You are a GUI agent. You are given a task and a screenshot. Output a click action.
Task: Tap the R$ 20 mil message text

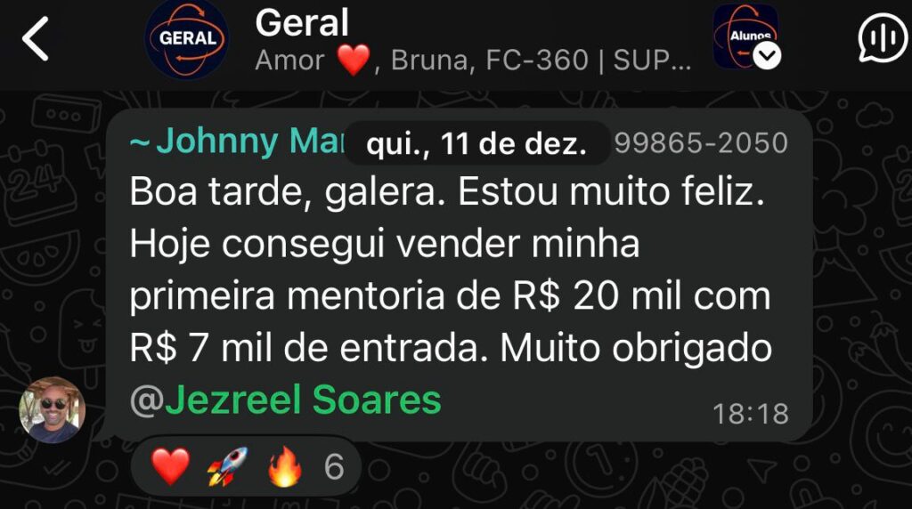tap(596, 295)
